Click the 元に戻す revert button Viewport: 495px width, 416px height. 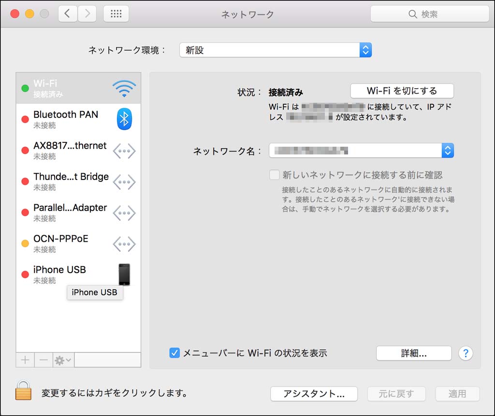(396, 394)
